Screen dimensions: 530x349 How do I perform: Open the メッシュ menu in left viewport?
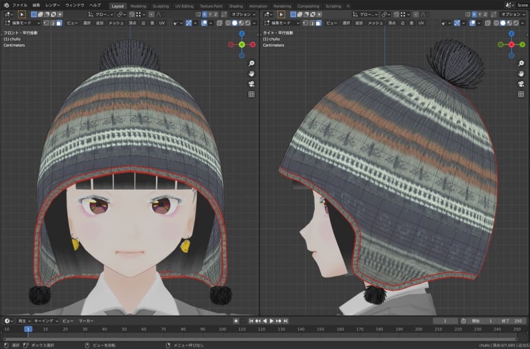coord(116,23)
